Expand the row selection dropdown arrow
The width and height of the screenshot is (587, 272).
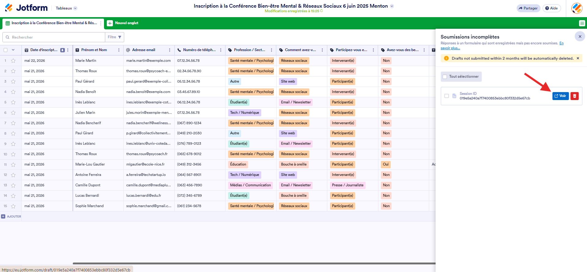point(13,50)
